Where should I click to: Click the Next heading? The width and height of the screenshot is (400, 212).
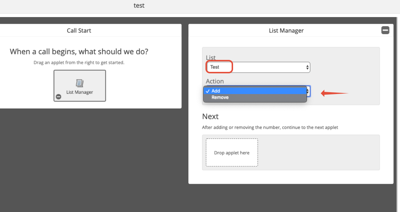point(210,117)
